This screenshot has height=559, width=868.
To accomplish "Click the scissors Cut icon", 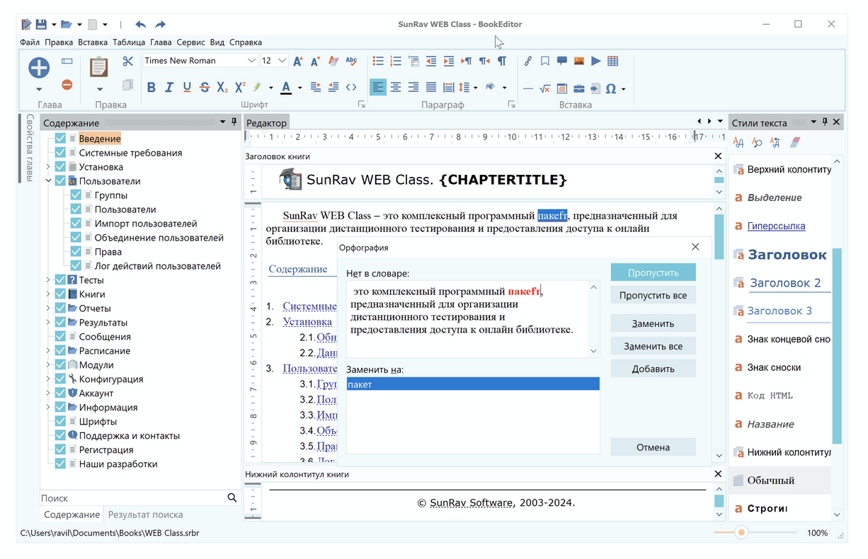I will click(x=127, y=62).
